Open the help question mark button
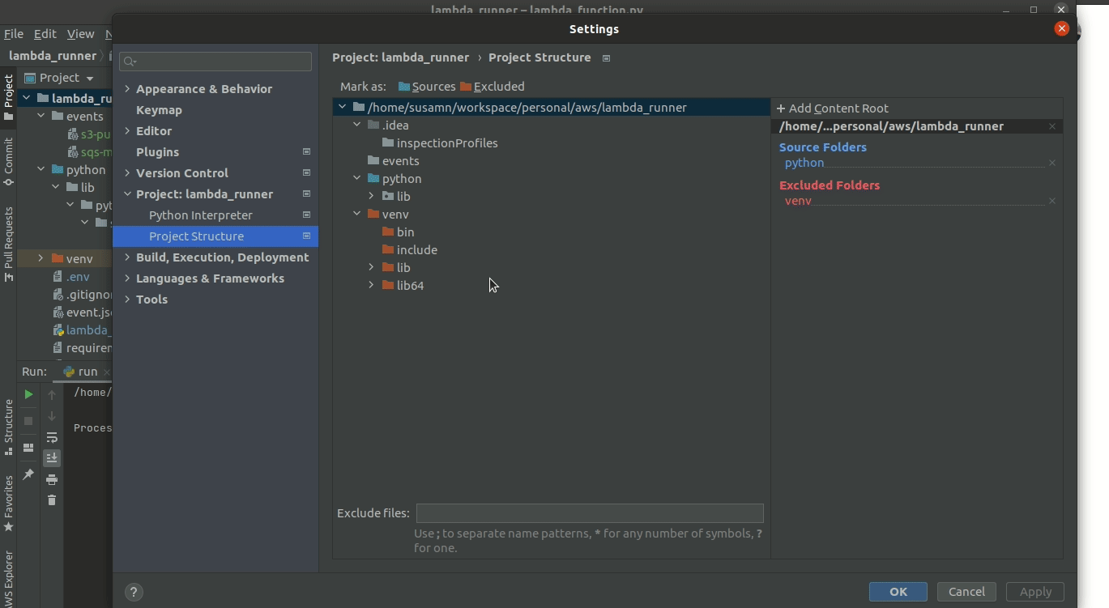The height and width of the screenshot is (608, 1109). coord(134,592)
